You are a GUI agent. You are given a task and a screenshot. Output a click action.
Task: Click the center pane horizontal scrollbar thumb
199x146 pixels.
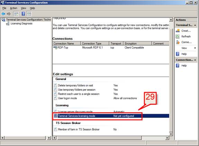click(99, 138)
